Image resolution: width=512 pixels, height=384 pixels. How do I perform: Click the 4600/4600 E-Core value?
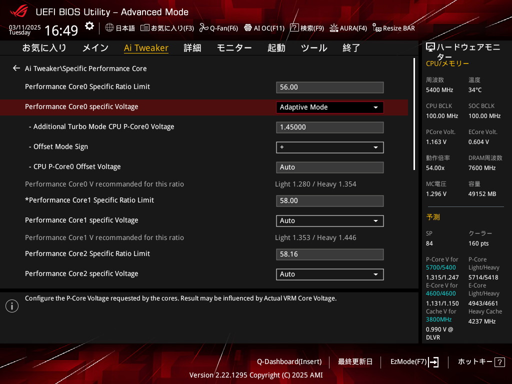[441, 293]
